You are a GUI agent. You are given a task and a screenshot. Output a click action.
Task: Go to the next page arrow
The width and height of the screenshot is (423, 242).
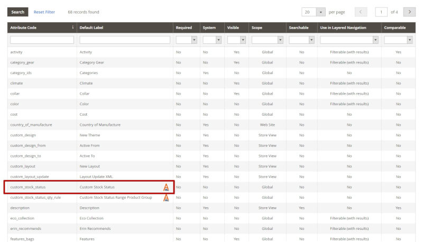(409, 12)
